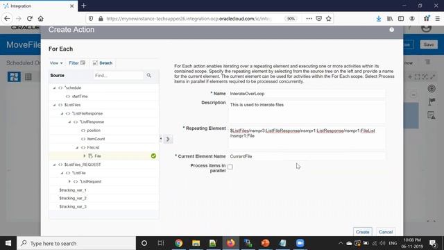Open Task View in taskbar
Viewport: 444px width, 250px height.
161,243
